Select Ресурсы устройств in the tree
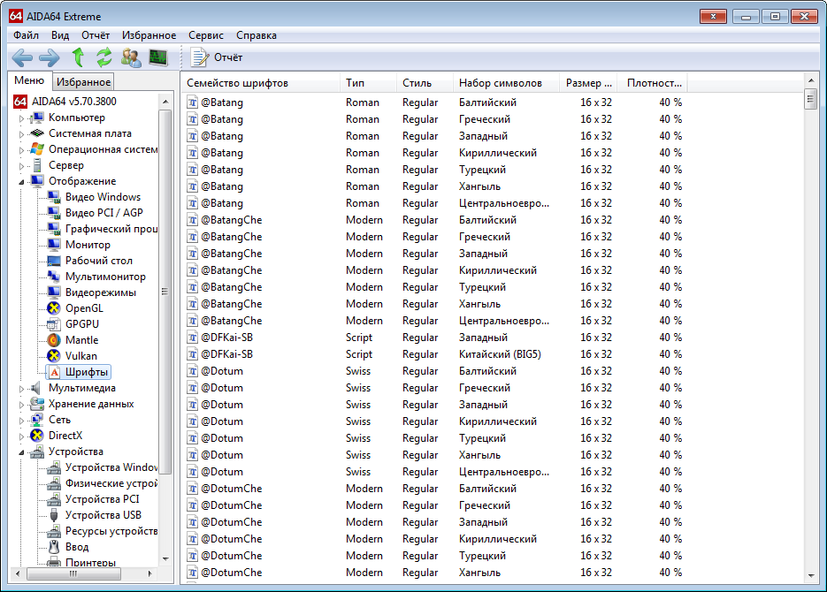The image size is (827, 592). (111, 531)
